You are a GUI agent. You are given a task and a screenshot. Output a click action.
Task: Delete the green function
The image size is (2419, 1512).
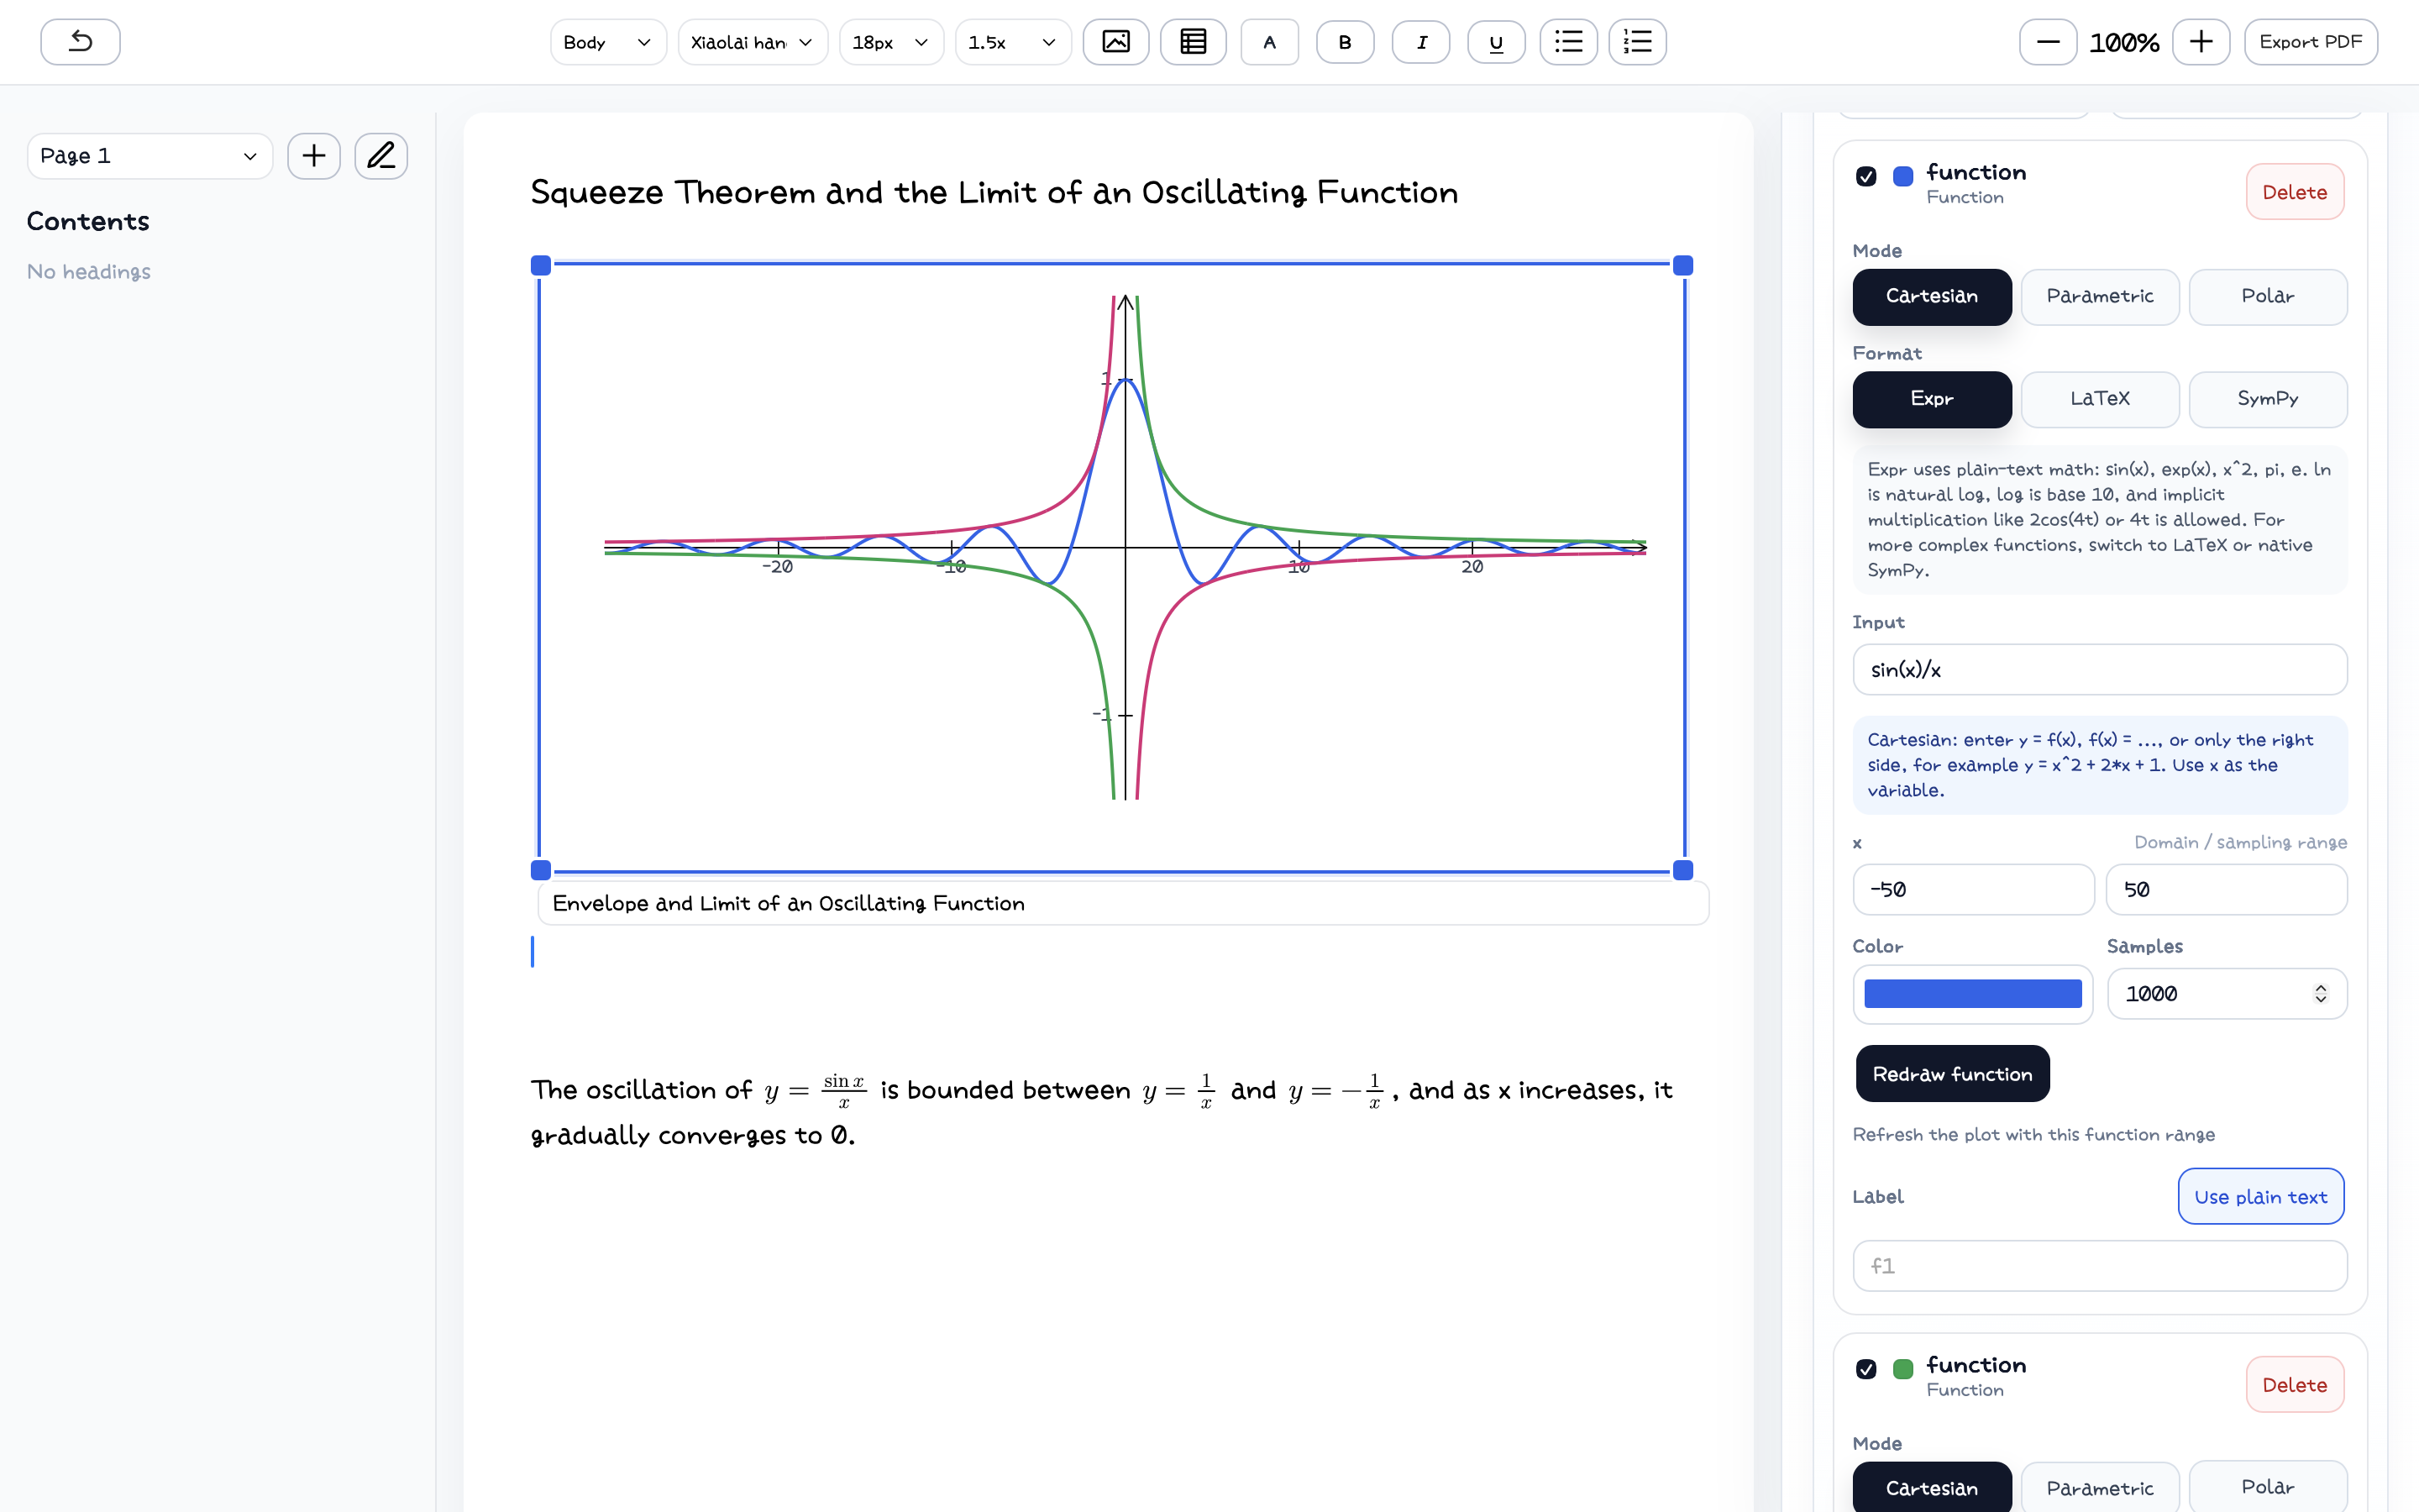tap(2294, 1385)
